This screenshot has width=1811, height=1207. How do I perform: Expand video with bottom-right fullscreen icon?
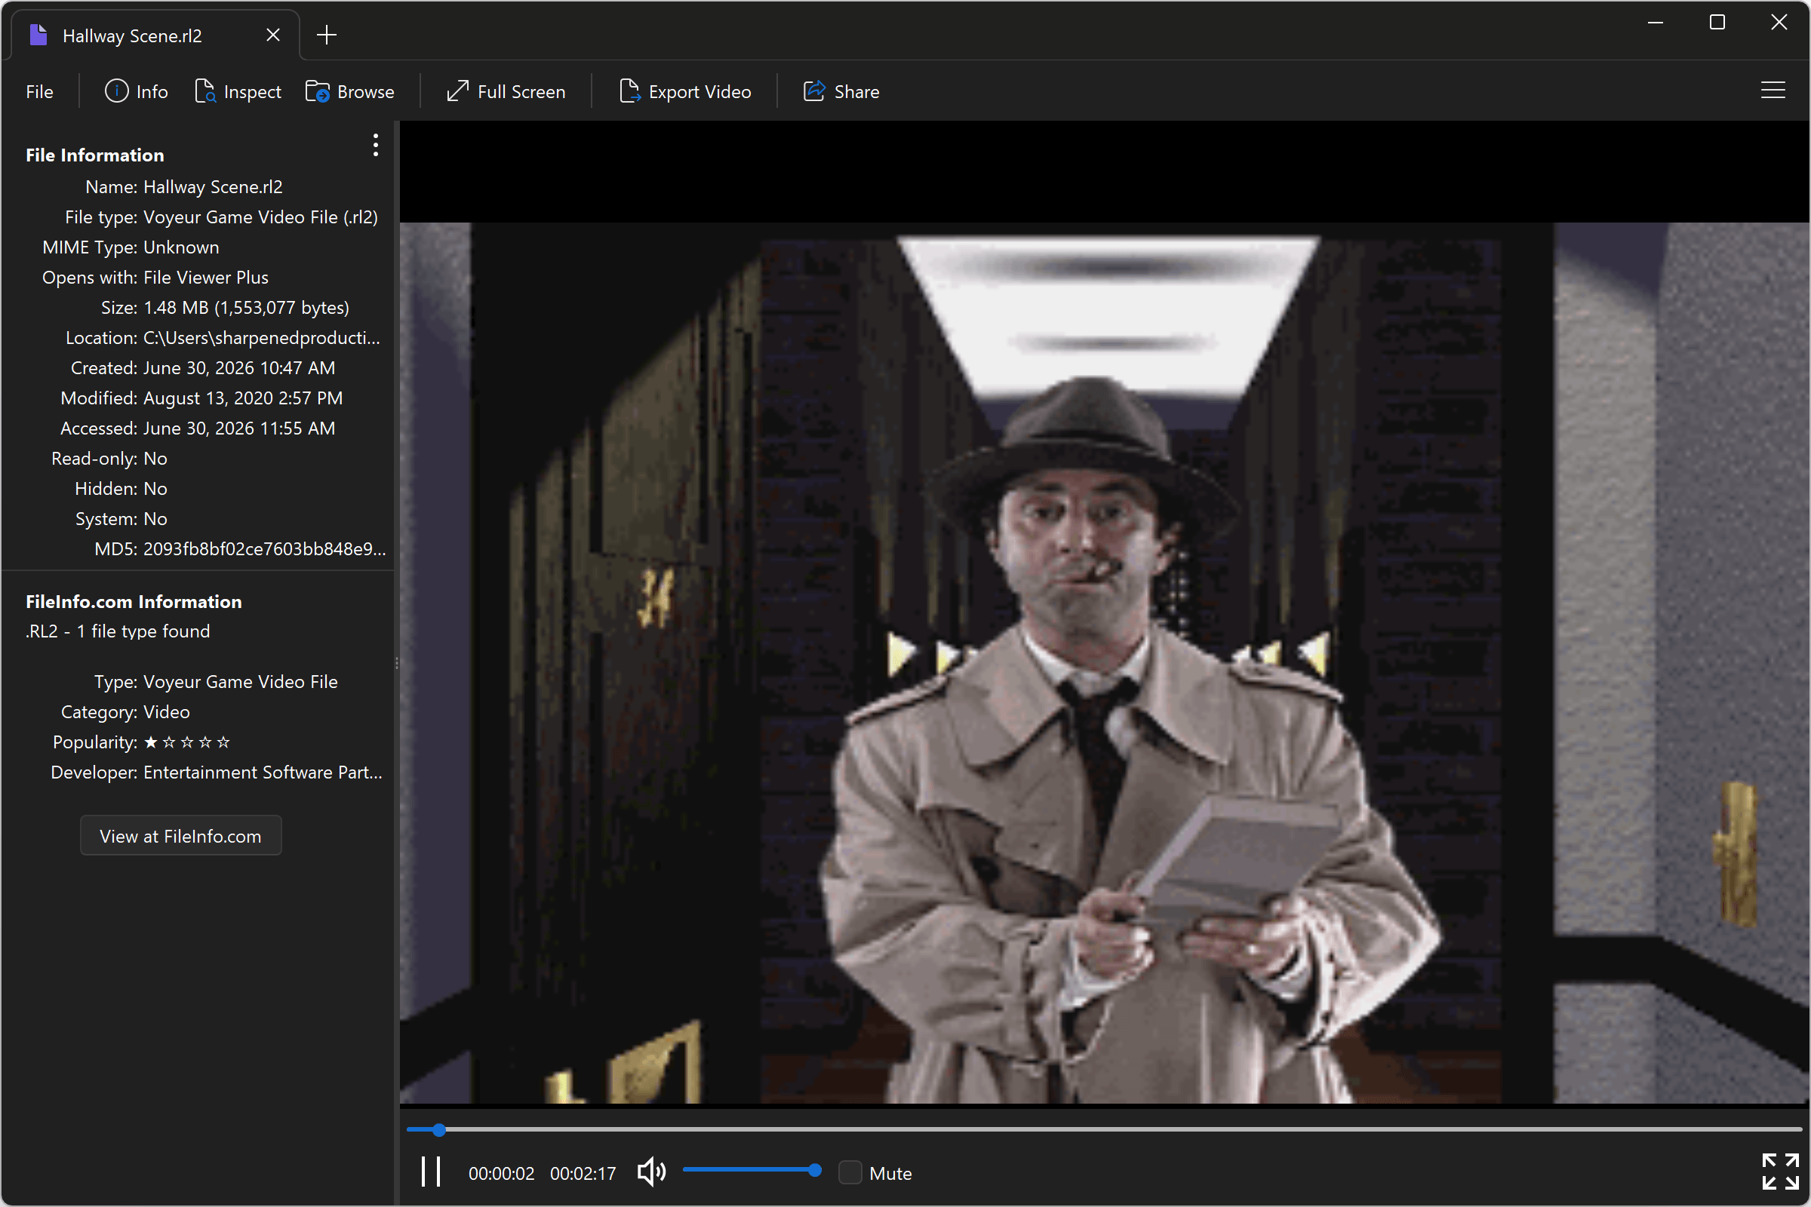[x=1780, y=1172]
